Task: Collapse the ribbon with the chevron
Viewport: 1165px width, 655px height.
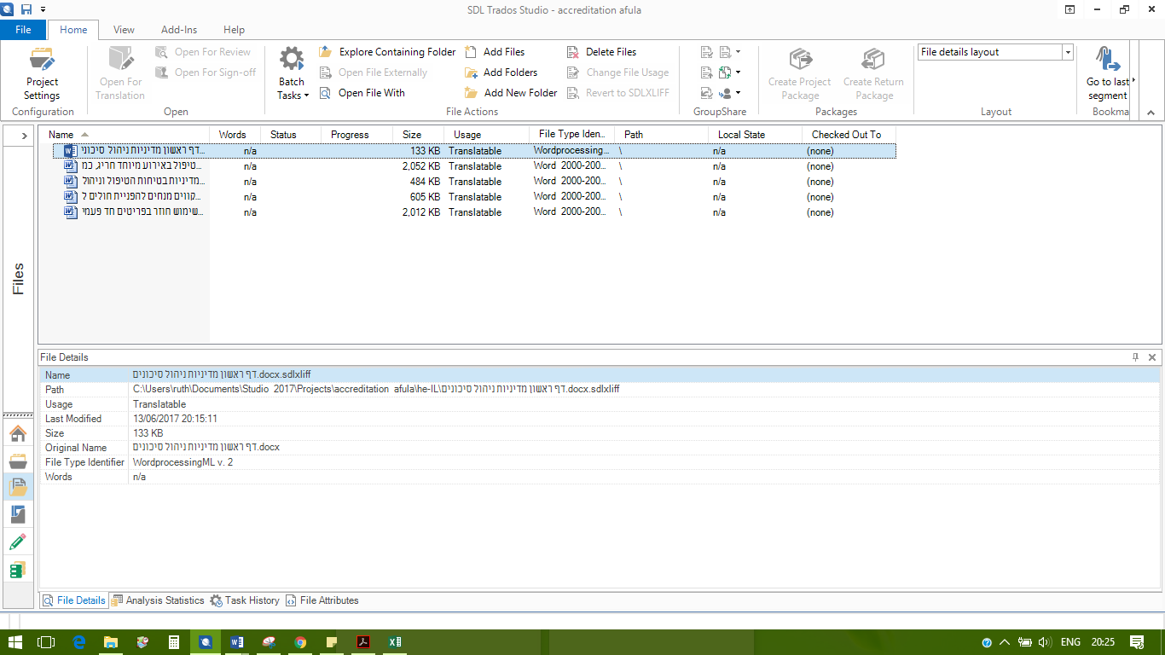Action: coord(1150,113)
